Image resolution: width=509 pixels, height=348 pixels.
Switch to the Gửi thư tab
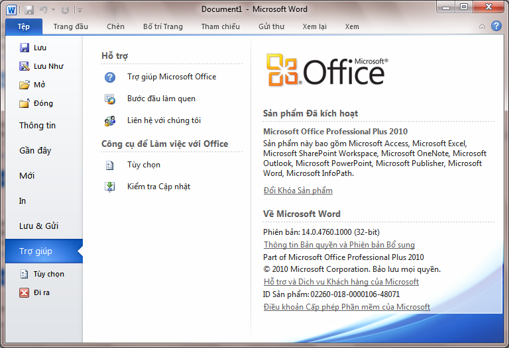(x=271, y=26)
